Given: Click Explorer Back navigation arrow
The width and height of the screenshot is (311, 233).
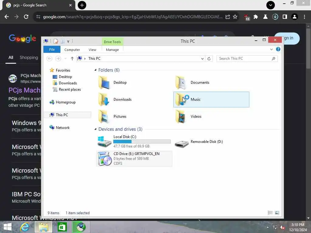Looking at the screenshot, I should pyautogui.click(x=50, y=59).
